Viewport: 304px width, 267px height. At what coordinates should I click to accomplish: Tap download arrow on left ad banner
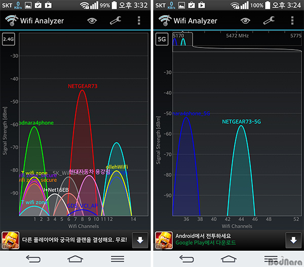point(140,240)
